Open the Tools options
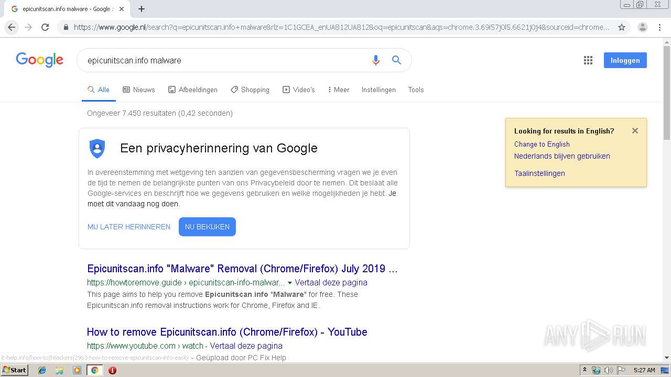The image size is (671, 377). pyautogui.click(x=416, y=90)
